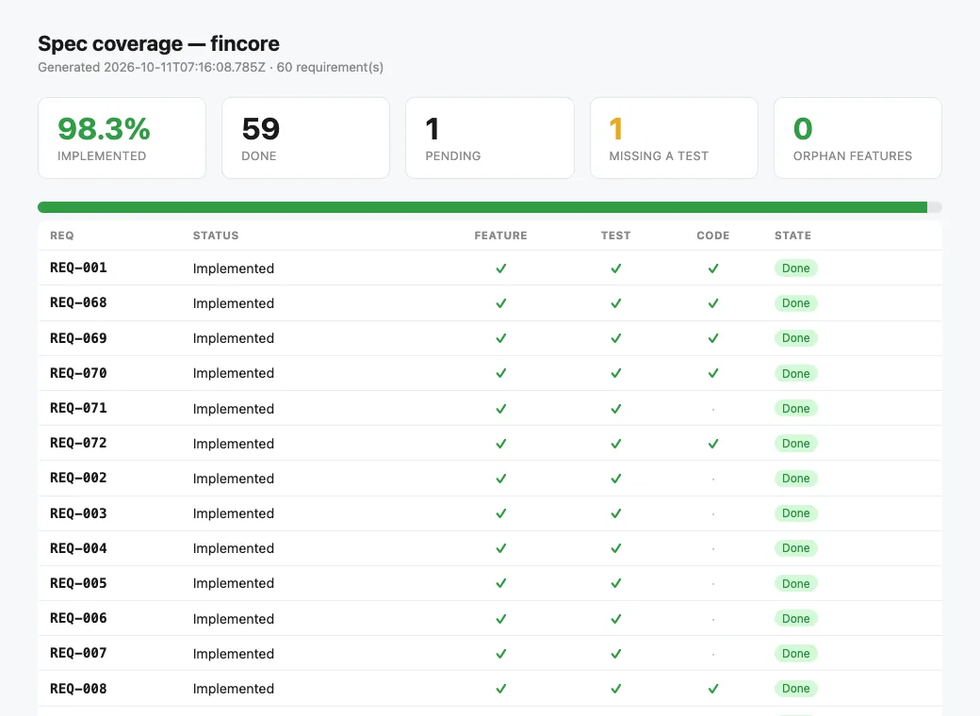Select the REQ-006 identifier
980x716 pixels.
pos(78,618)
